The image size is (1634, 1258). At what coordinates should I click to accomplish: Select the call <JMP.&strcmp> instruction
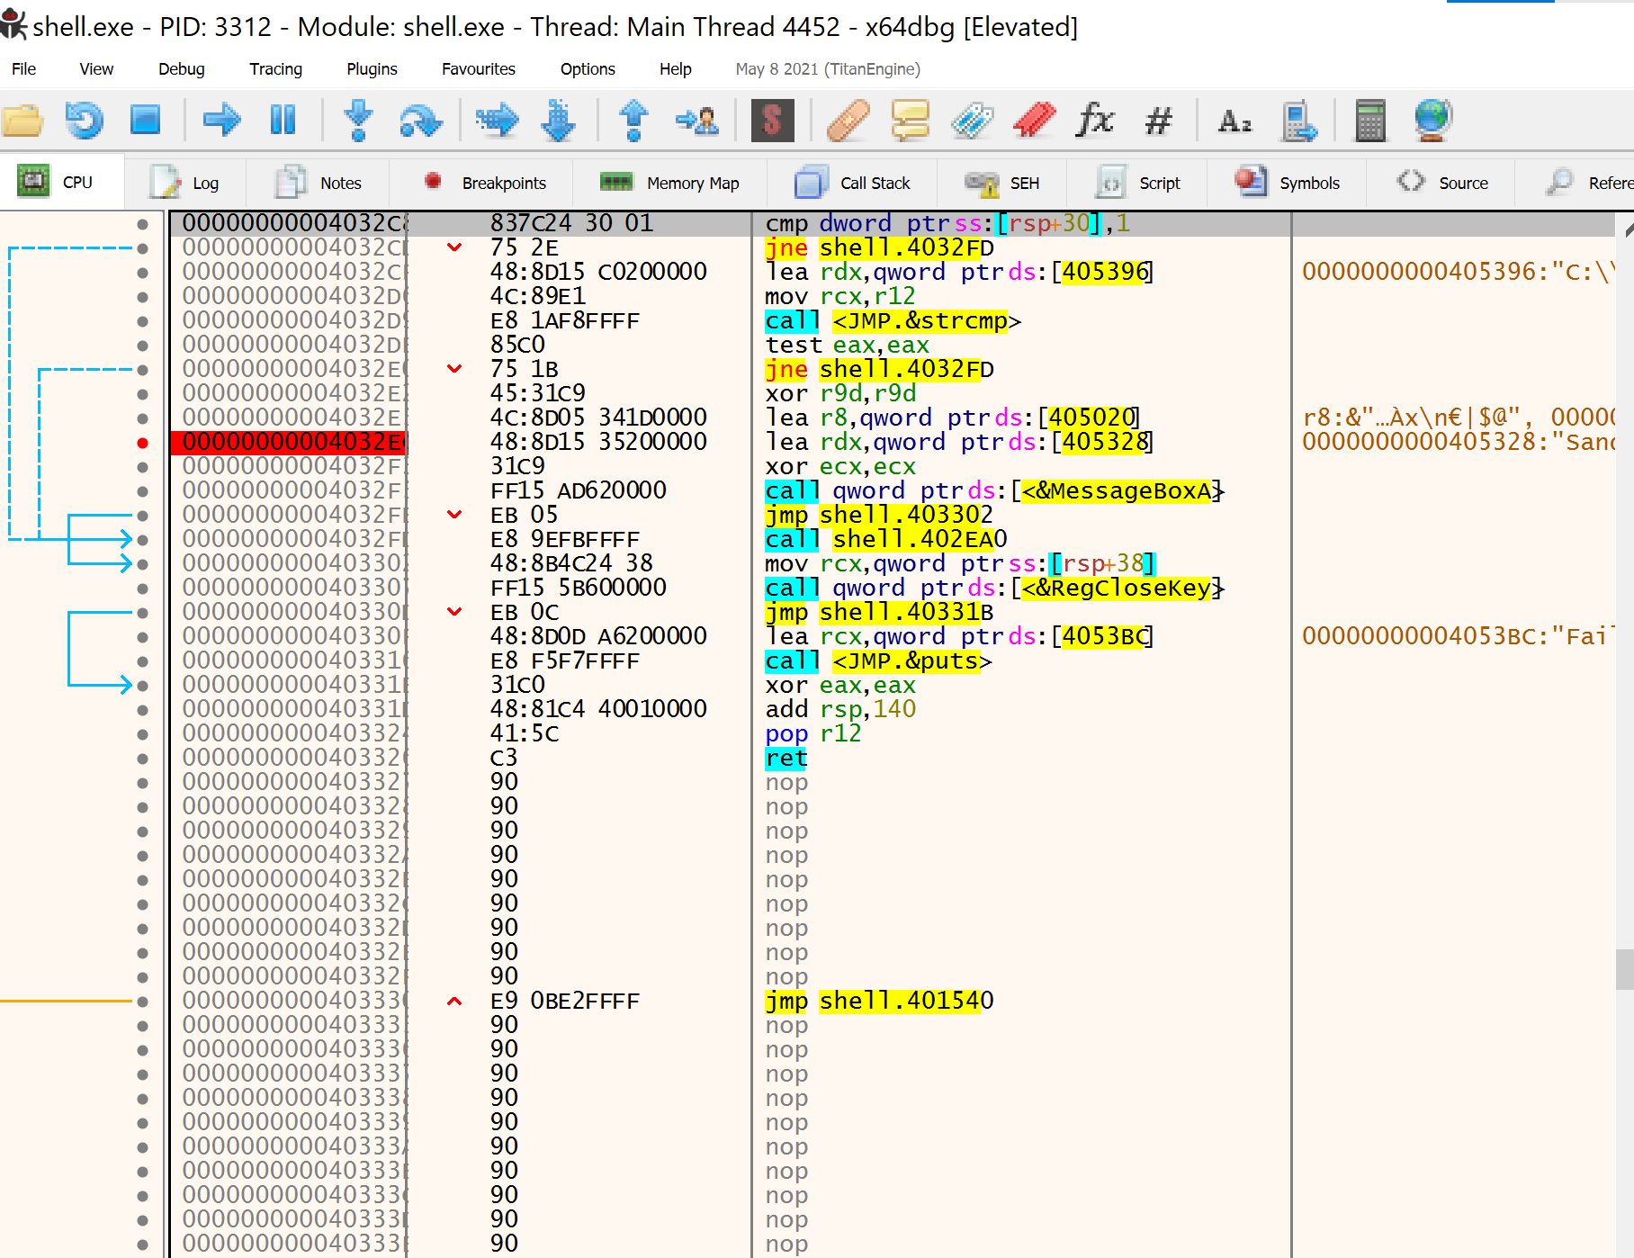893,321
